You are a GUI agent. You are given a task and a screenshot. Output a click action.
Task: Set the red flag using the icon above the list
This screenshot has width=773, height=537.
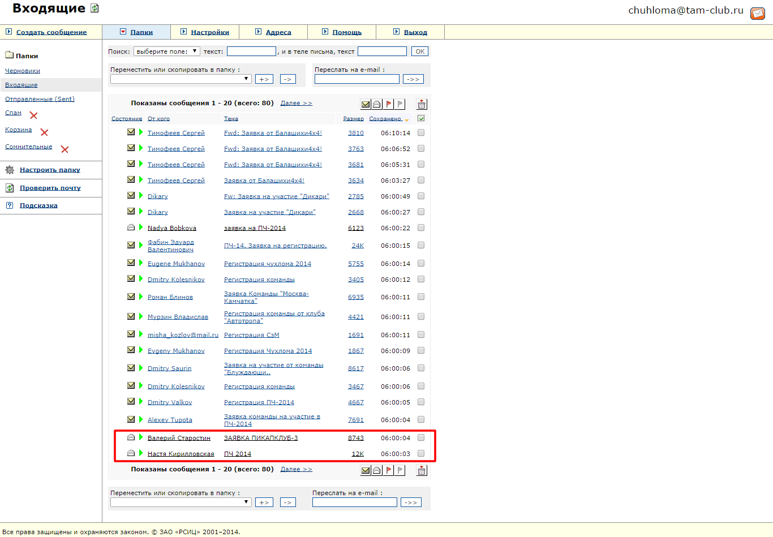pos(388,104)
